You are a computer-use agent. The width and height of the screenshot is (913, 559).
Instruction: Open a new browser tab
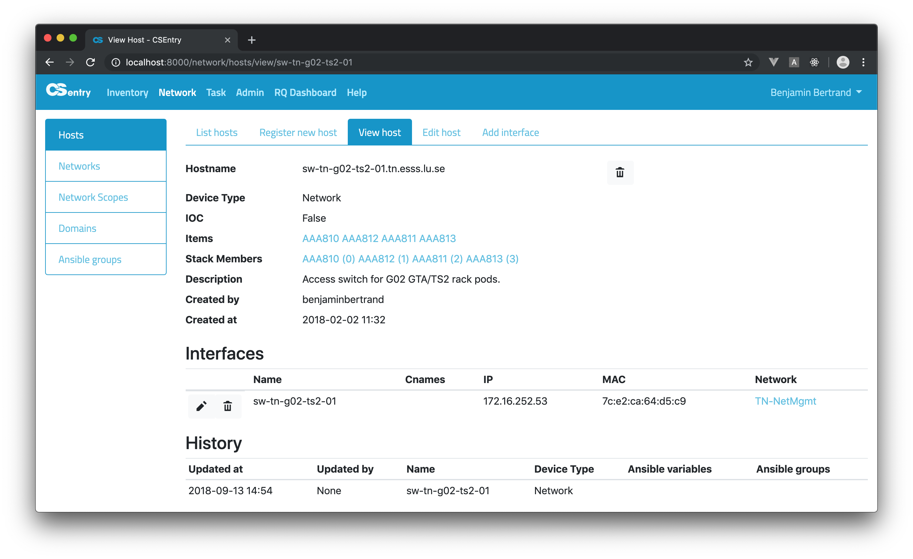(x=251, y=40)
